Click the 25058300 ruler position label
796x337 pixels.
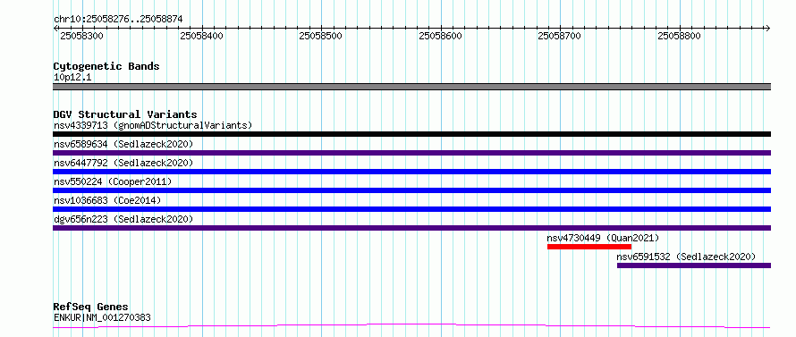[81, 36]
